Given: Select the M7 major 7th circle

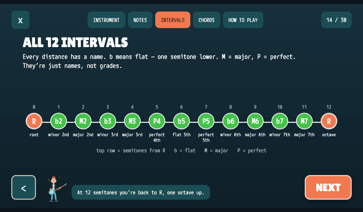Looking at the screenshot, I should (x=304, y=121).
